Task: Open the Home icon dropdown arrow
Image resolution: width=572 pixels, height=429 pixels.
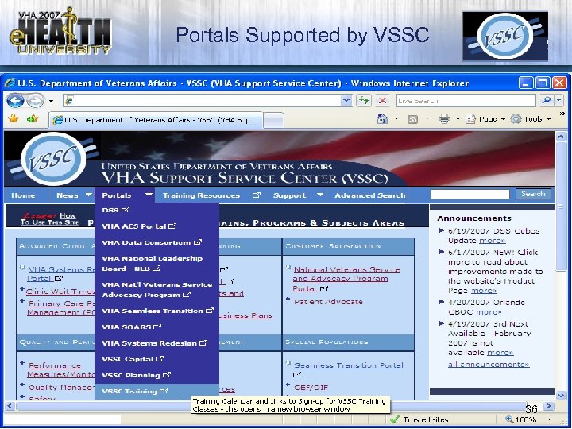Action: click(x=396, y=119)
